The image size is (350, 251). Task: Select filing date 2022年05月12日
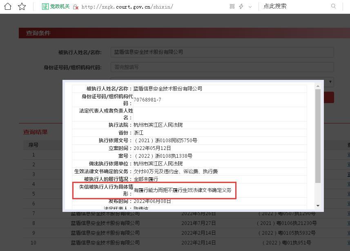tap(152, 148)
